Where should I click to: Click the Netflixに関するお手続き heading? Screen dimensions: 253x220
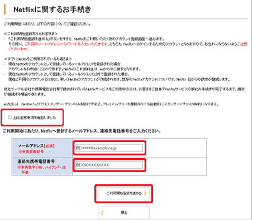[x=52, y=9]
